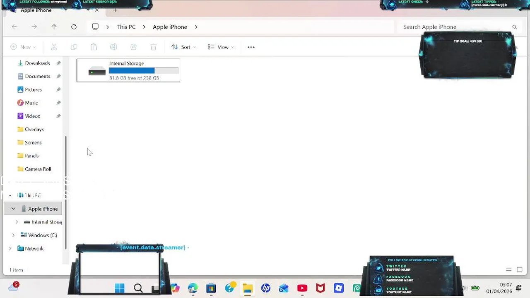Open the Internal Storage drive

tap(128, 70)
